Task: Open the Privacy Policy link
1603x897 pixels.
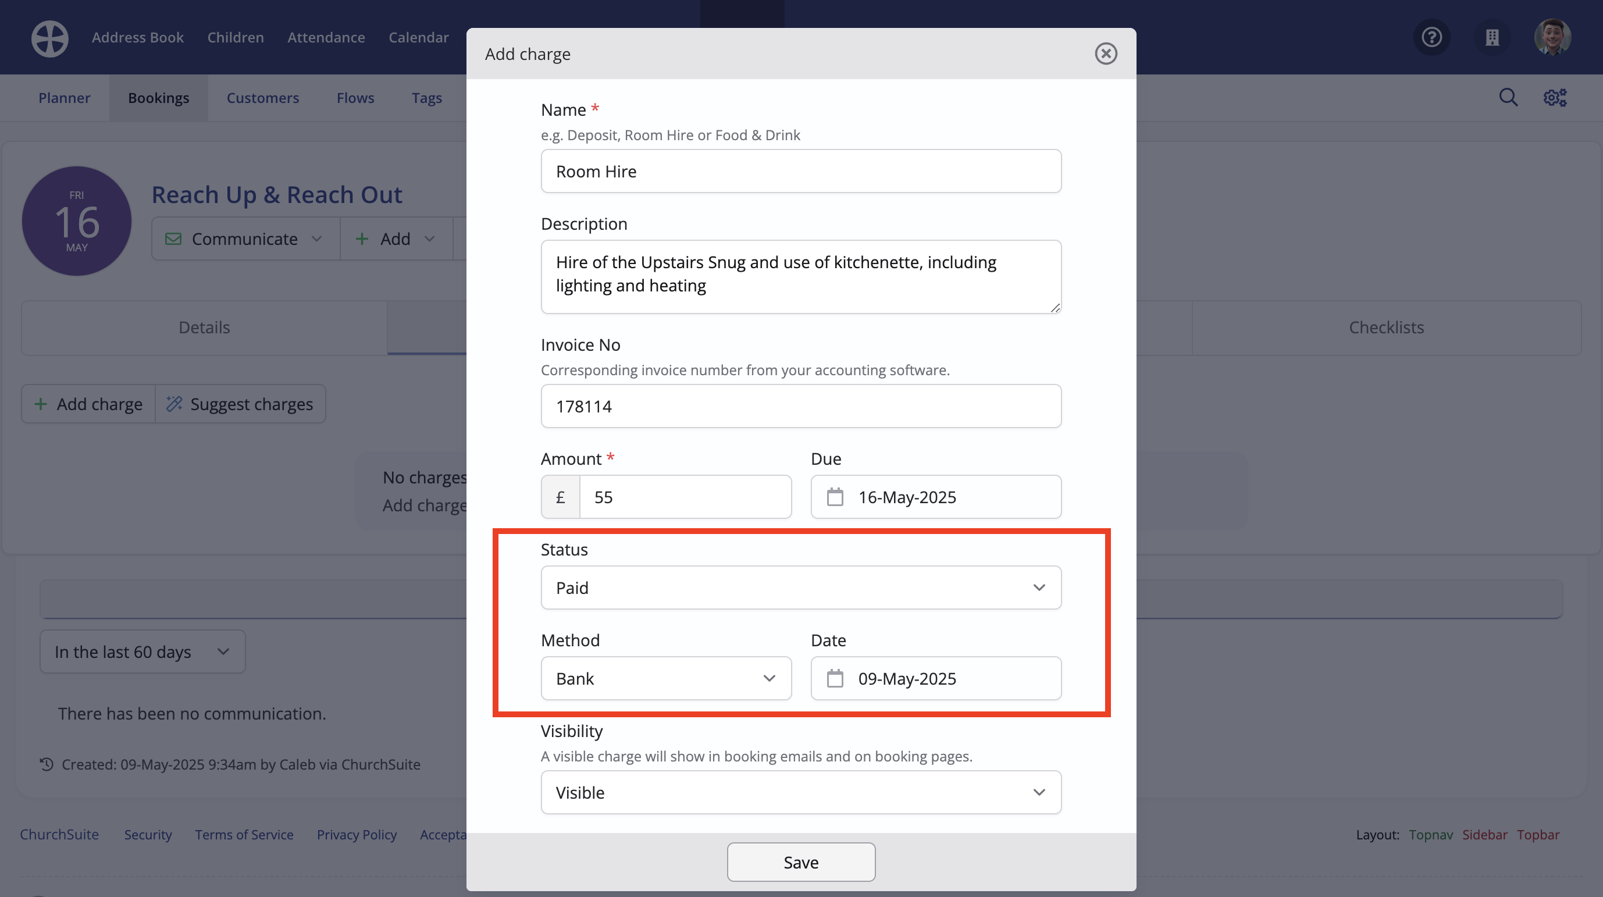Action: pyautogui.click(x=357, y=834)
